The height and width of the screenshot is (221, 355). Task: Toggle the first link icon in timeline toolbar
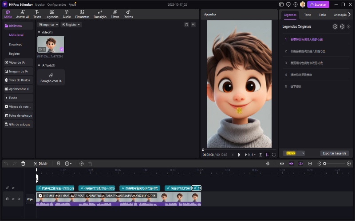(x=282, y=164)
